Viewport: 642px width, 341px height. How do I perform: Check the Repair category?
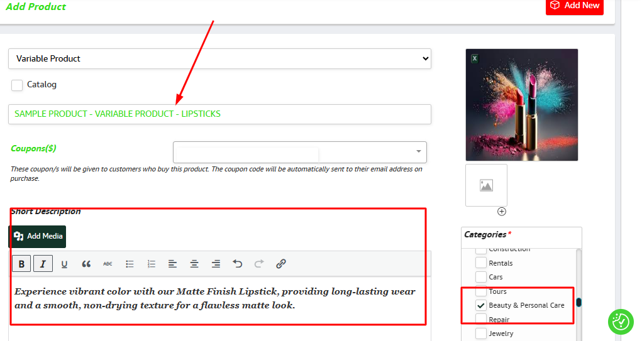pos(481,319)
